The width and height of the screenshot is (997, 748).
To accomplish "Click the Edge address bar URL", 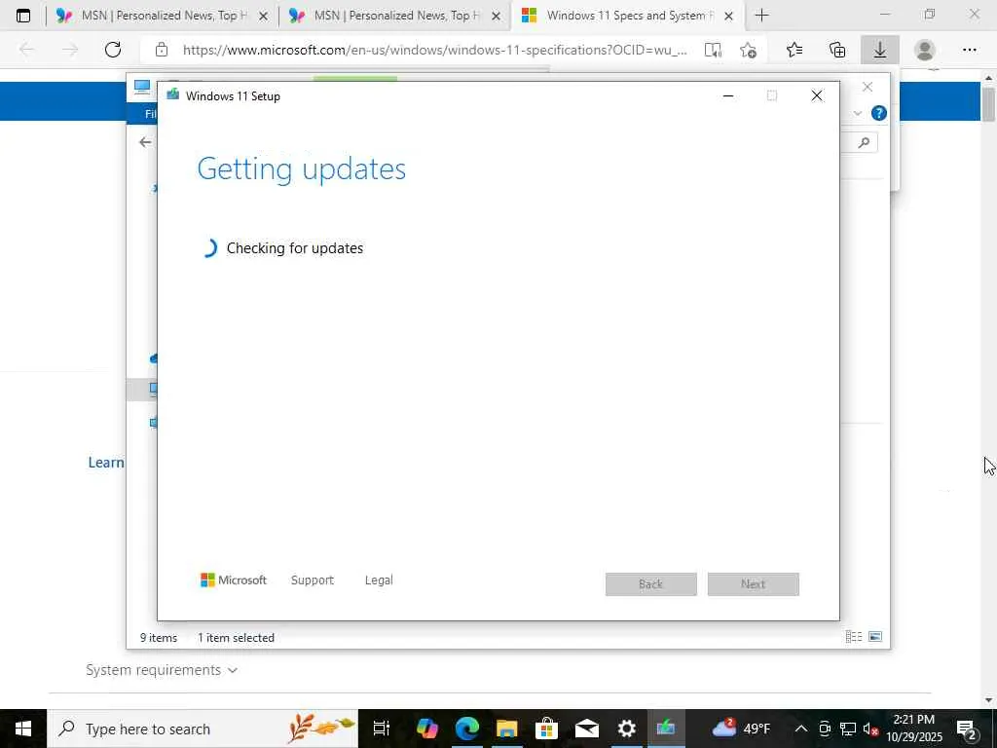I will (435, 50).
